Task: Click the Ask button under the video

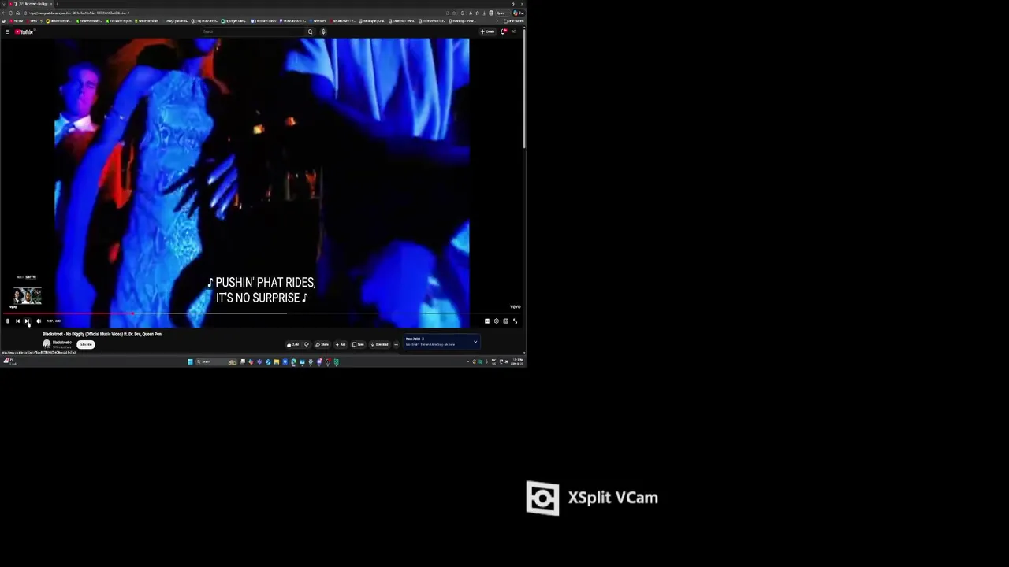Action: pos(341,344)
